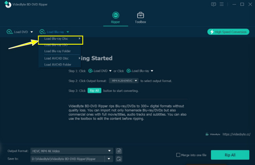Click the large Rip All button
Screen dimensions: 255x165
pyautogui.click(x=230, y=155)
